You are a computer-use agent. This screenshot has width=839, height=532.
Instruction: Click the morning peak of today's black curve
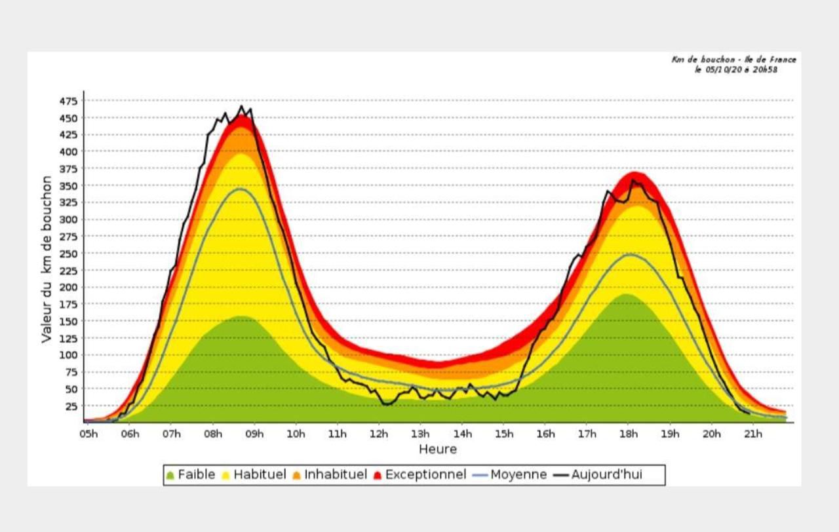coord(241,106)
